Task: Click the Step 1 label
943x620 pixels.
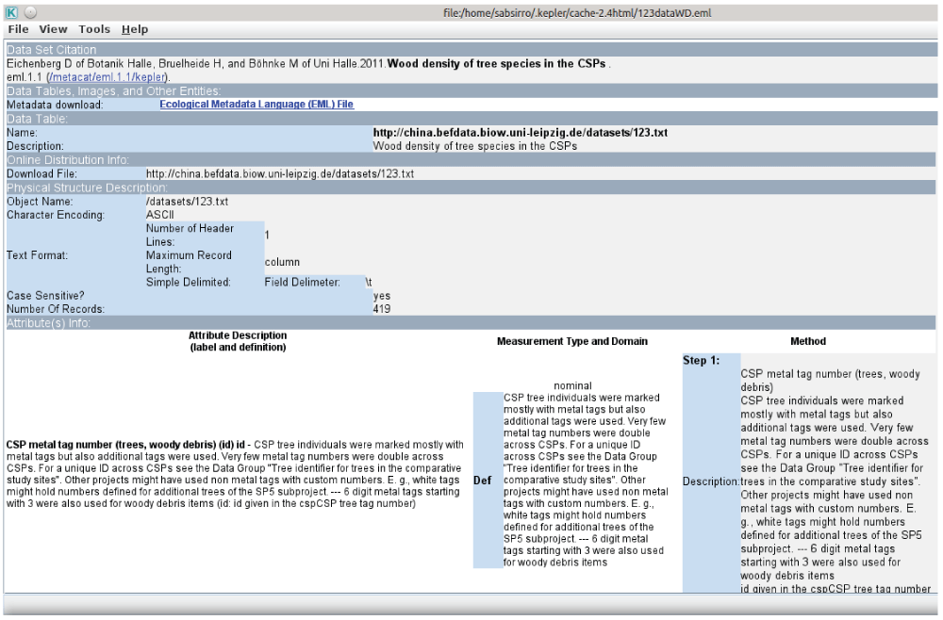Action: (x=702, y=361)
